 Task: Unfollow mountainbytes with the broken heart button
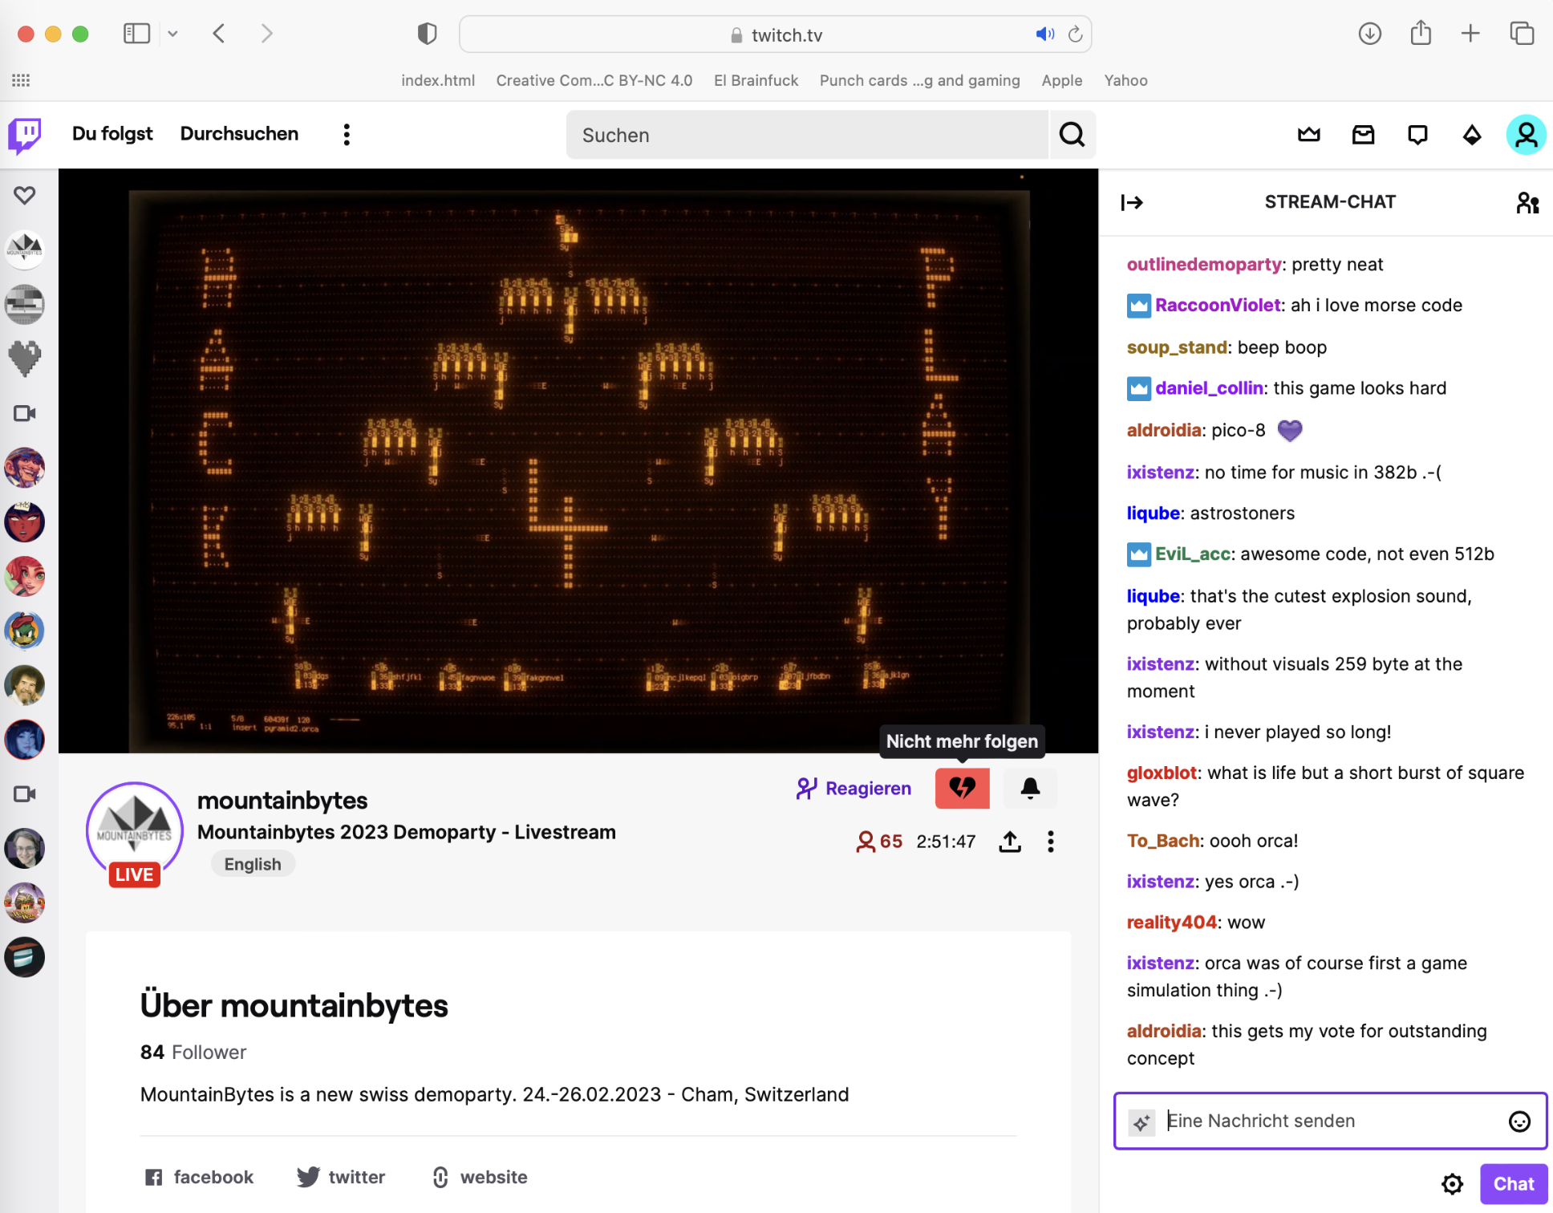click(962, 788)
